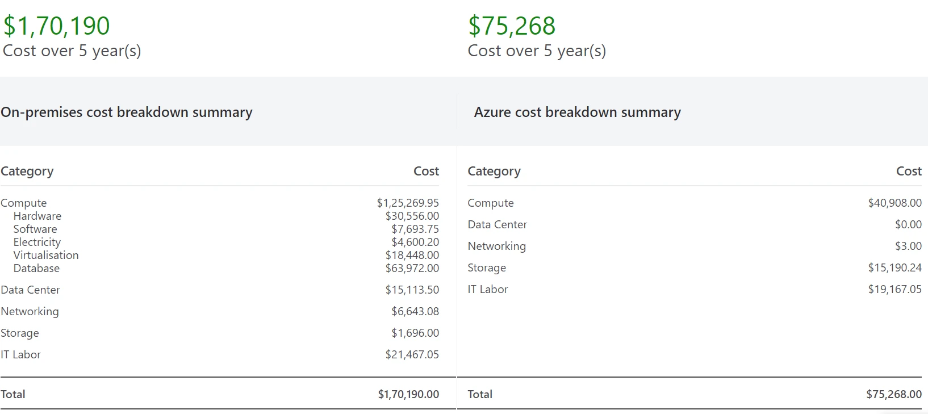Screen dimensions: 928x414
Task: Select the Database row label
Action: (36, 268)
